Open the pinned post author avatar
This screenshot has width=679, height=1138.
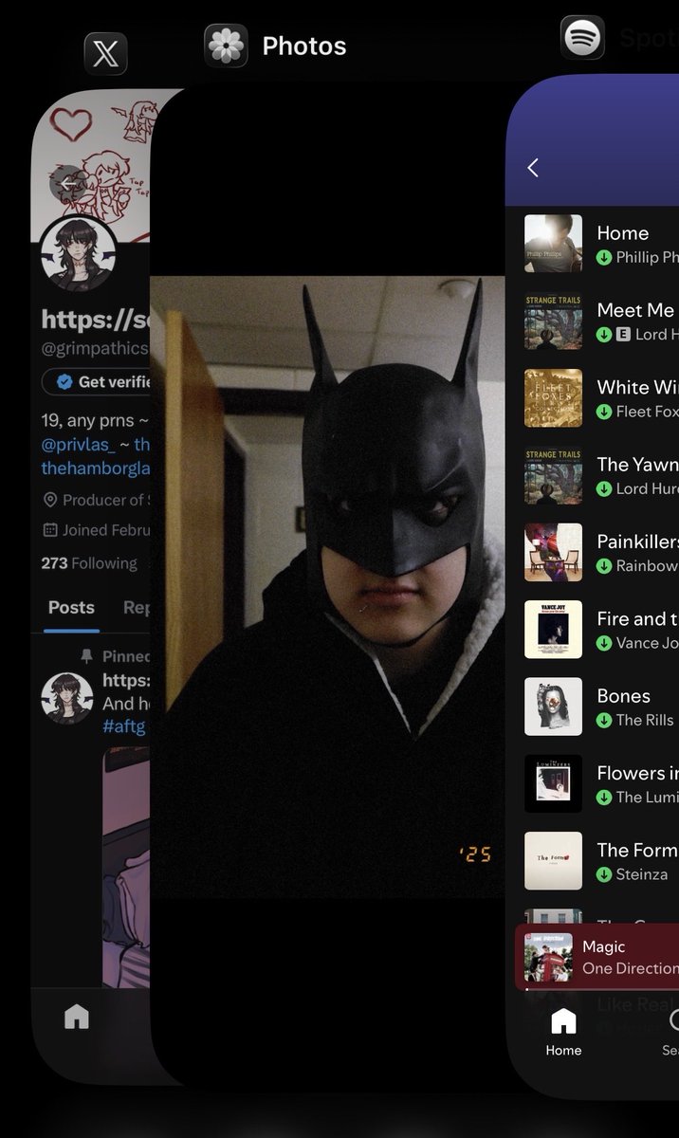click(67, 698)
